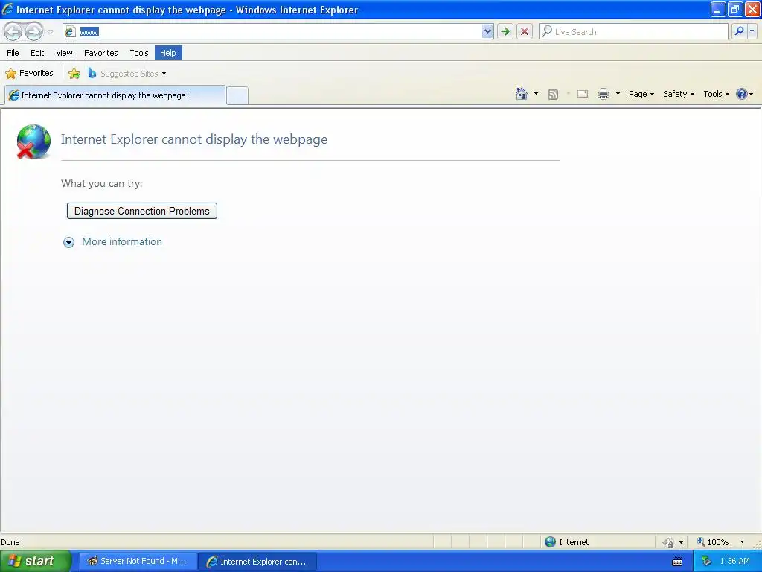Click the blue Help question mark icon
The width and height of the screenshot is (762, 572).
[742, 94]
